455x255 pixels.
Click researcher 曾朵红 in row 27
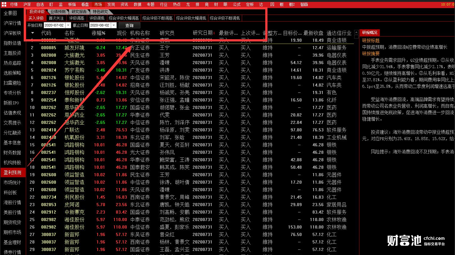(167, 234)
